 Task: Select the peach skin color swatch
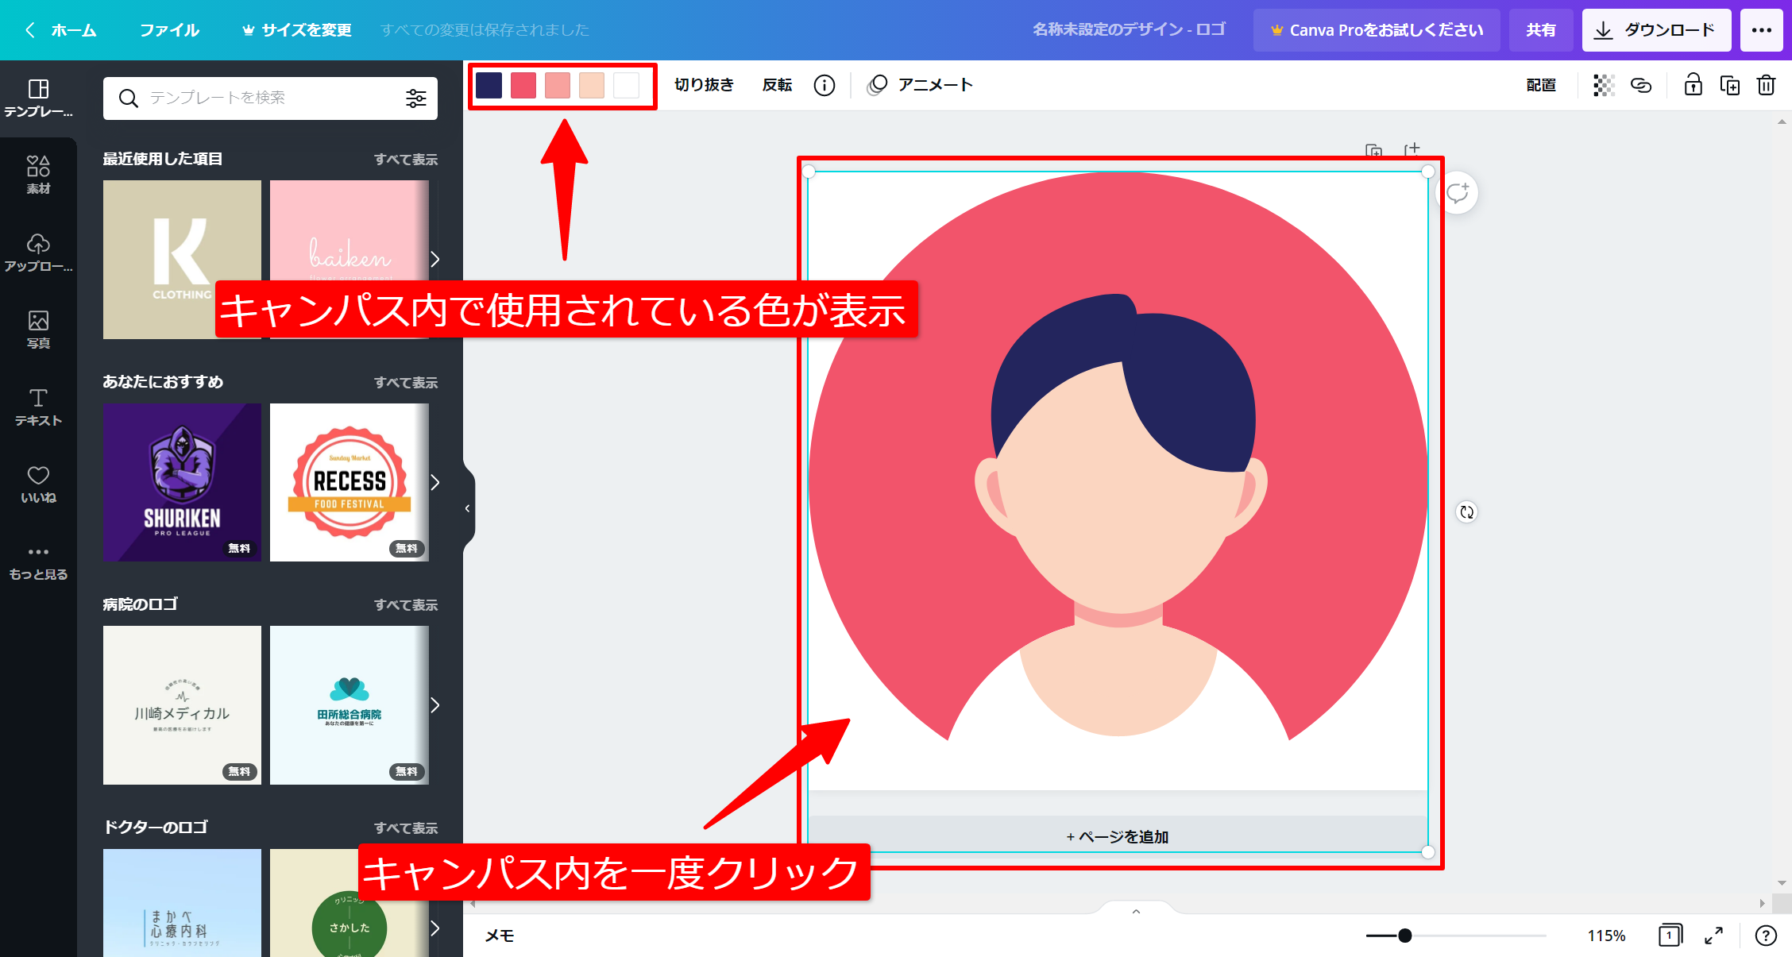click(592, 85)
